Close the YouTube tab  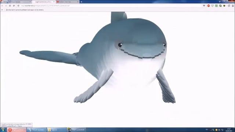tap(77, 2)
